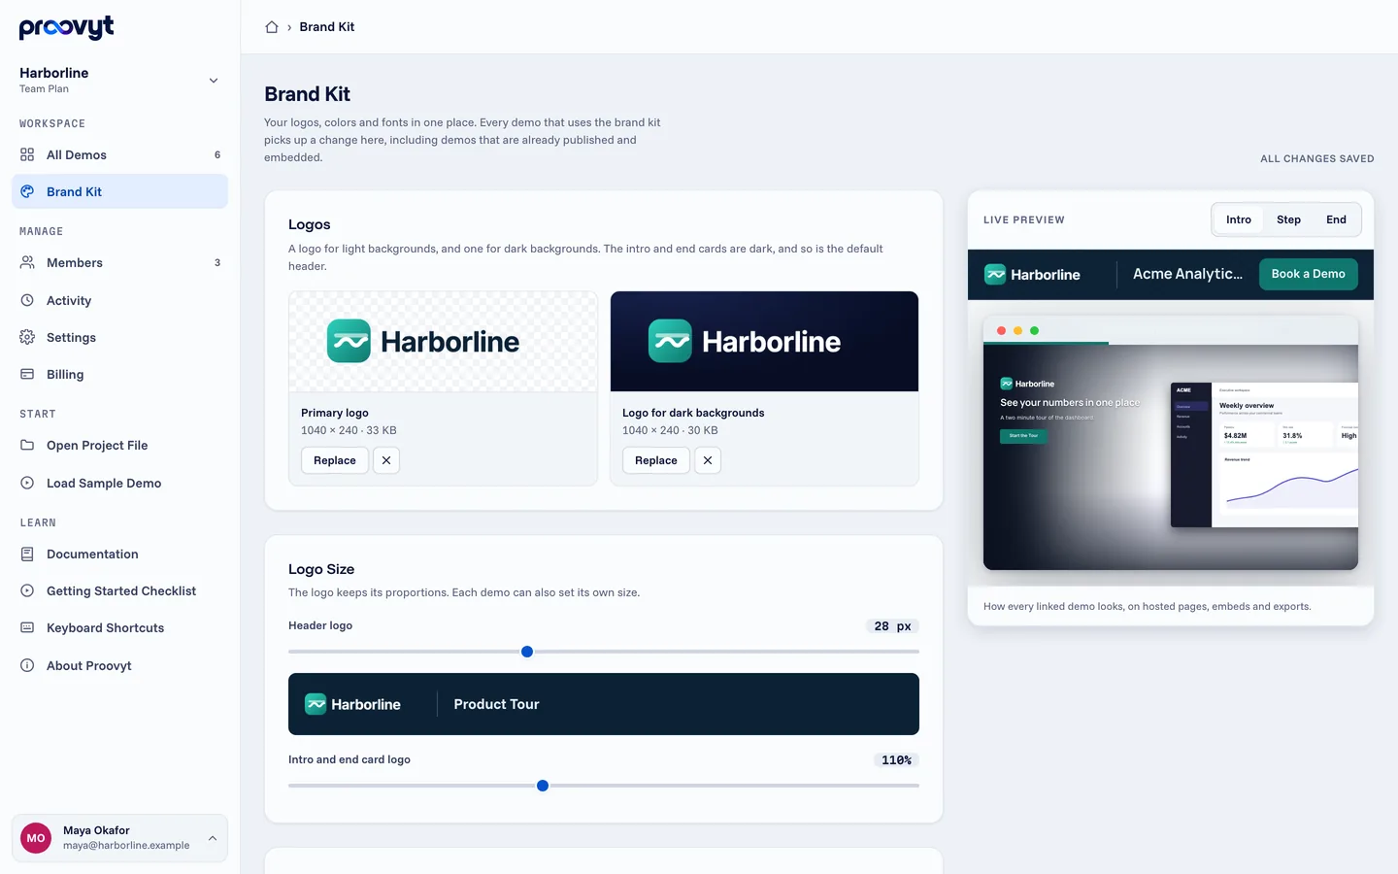Click the Brand Kit palette icon

point(27,191)
